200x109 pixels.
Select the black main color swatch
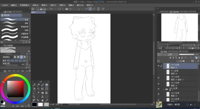tap(34, 105)
